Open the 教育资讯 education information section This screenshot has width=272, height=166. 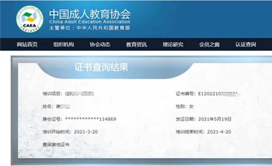(136, 44)
